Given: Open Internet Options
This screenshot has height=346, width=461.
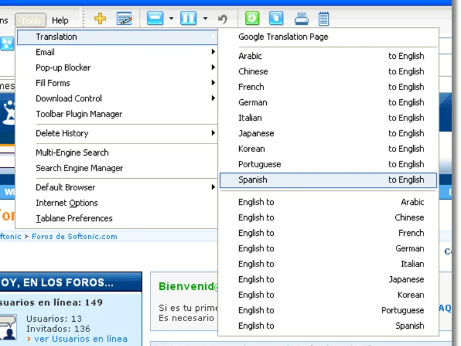Looking at the screenshot, I should click(117, 203).
